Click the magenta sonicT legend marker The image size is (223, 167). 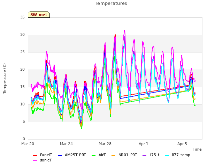[35, 161]
